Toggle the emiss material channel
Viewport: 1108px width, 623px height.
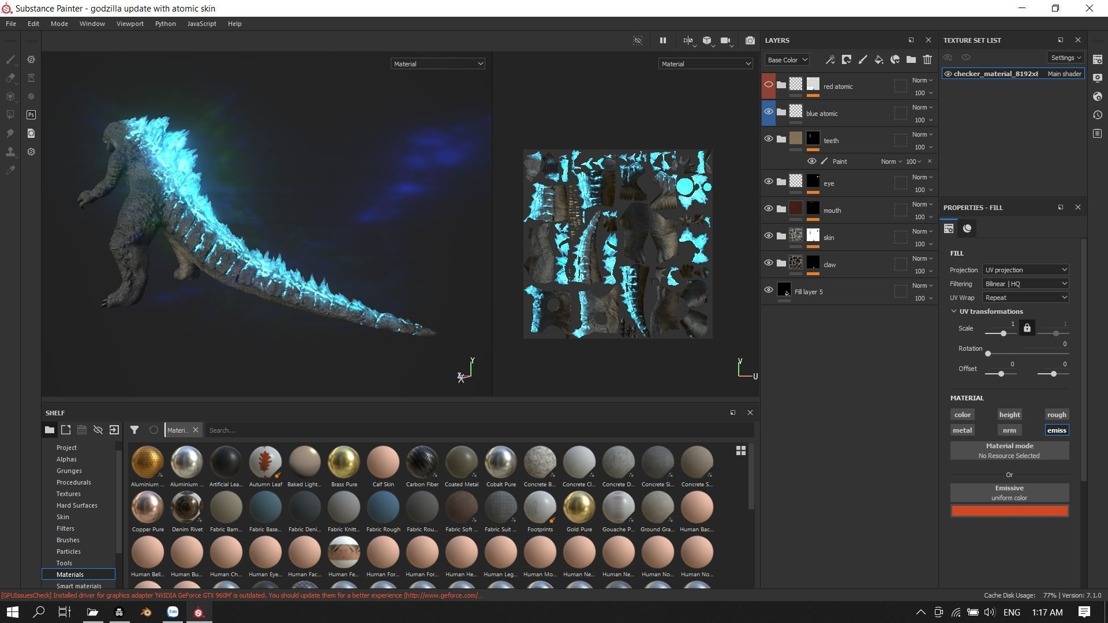[1056, 430]
